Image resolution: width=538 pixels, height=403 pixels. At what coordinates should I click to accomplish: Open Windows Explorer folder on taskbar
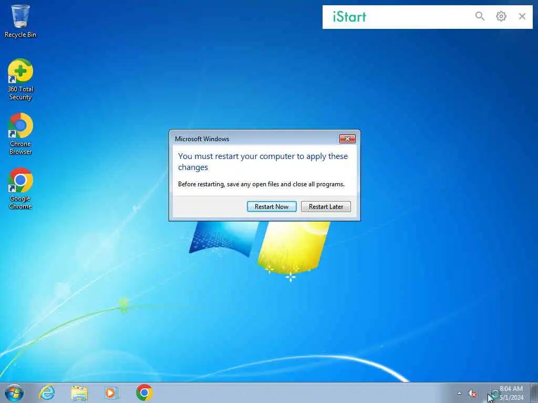(79, 393)
